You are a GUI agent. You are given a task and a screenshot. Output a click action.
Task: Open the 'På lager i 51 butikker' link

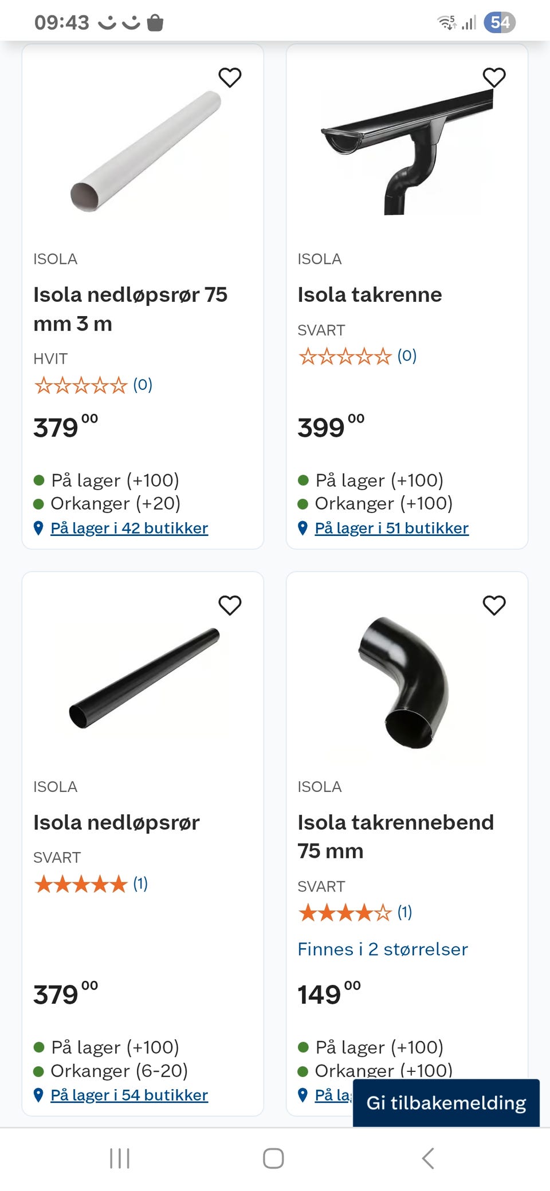391,528
